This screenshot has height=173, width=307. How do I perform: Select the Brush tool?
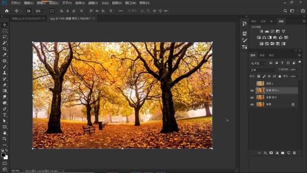point(5,67)
